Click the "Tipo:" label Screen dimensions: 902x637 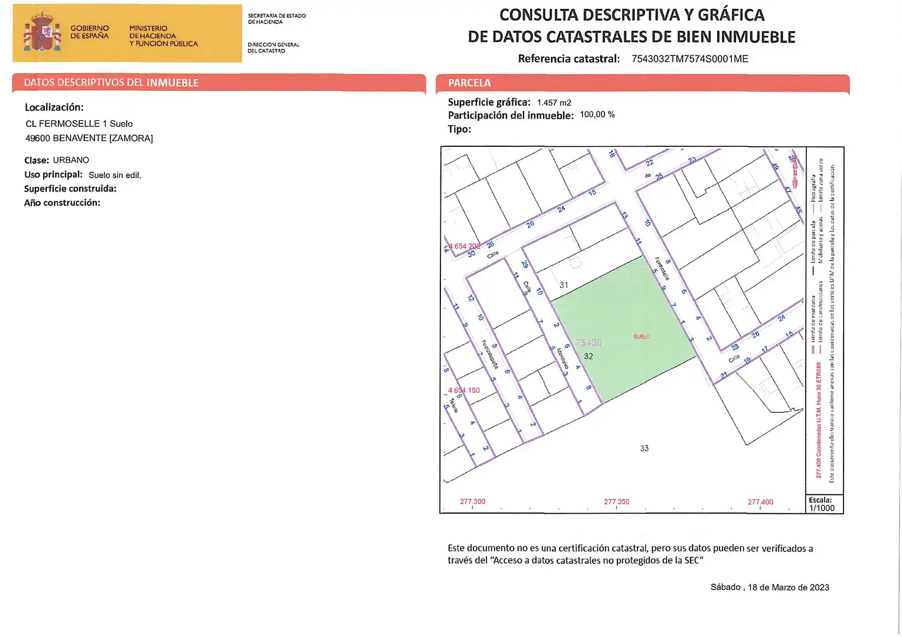tap(459, 129)
